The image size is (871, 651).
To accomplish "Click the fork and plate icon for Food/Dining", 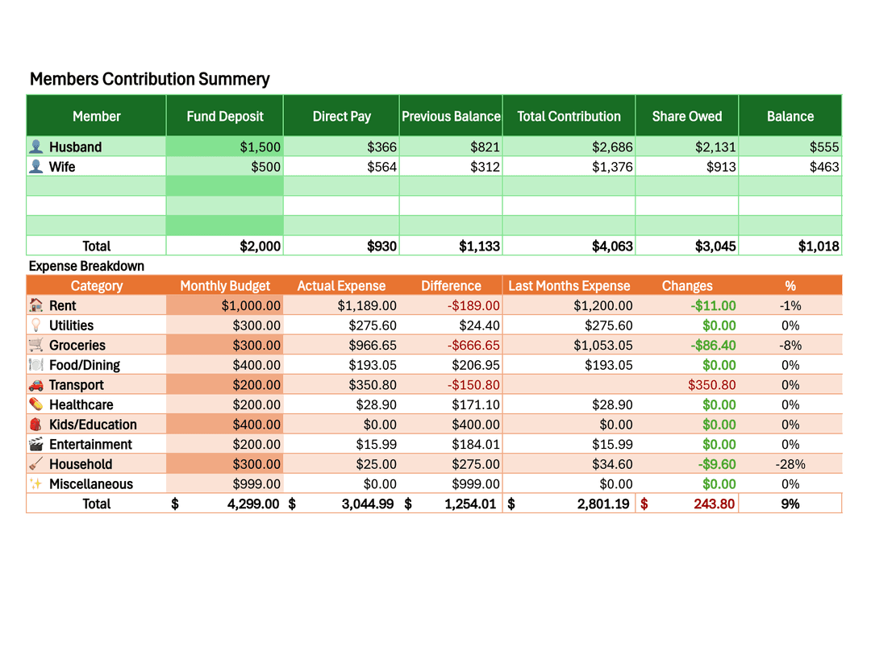I will tap(35, 364).
